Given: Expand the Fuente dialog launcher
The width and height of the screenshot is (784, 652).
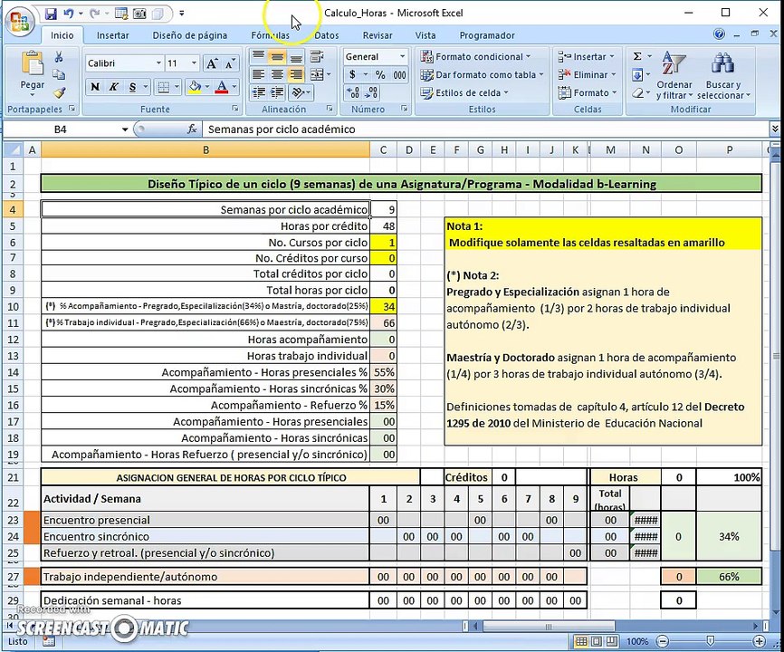Looking at the screenshot, I should click(x=235, y=109).
